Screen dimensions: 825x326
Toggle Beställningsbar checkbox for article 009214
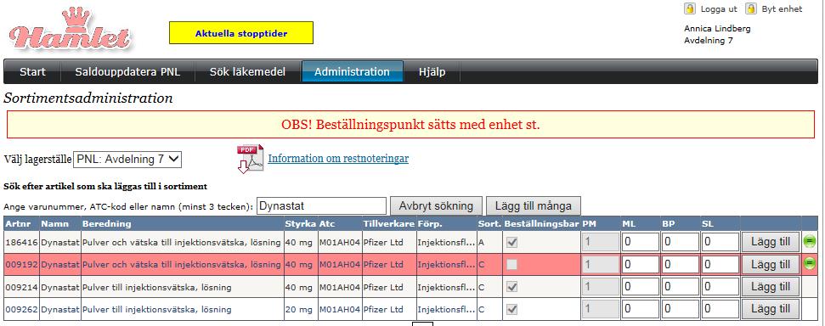(x=511, y=287)
